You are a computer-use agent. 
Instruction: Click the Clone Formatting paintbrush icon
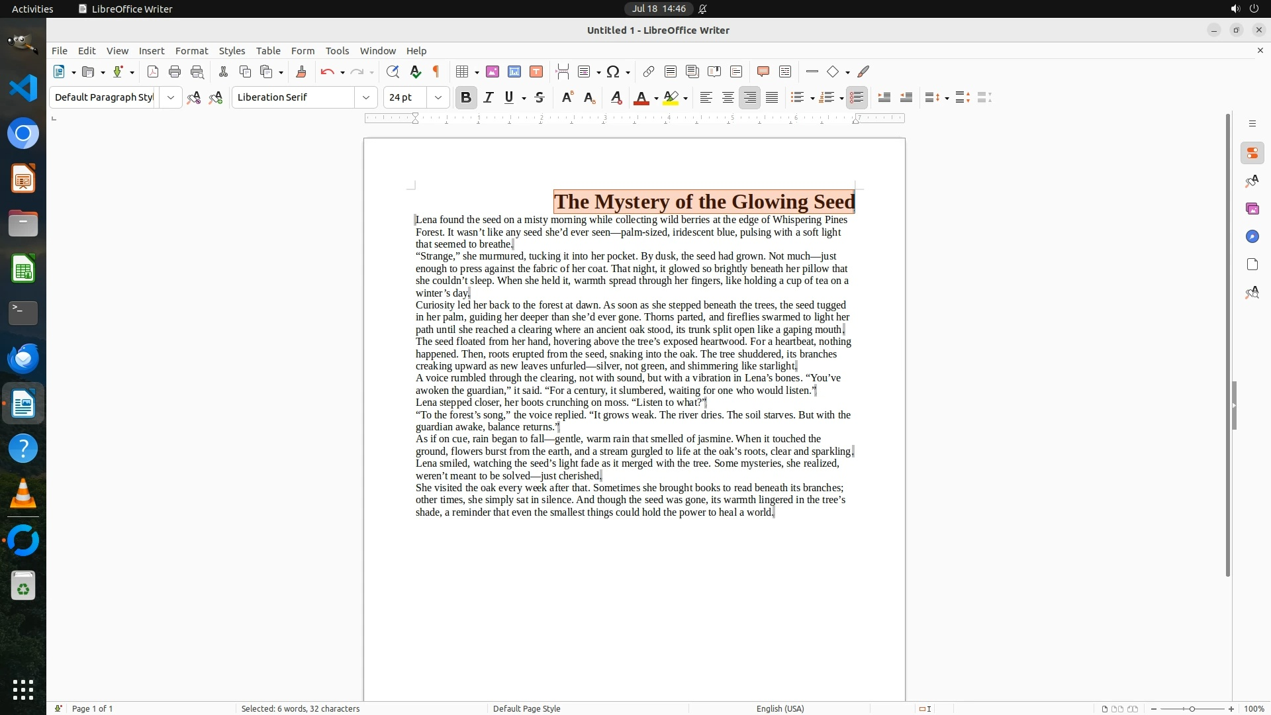point(301,71)
